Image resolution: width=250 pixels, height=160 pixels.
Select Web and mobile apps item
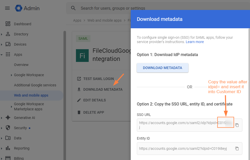(x=31, y=95)
